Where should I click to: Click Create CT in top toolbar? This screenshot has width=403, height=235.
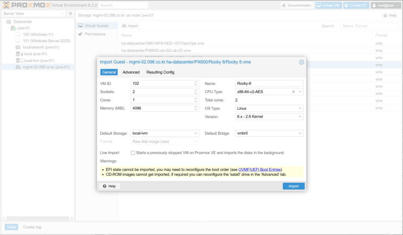tap(355, 6)
